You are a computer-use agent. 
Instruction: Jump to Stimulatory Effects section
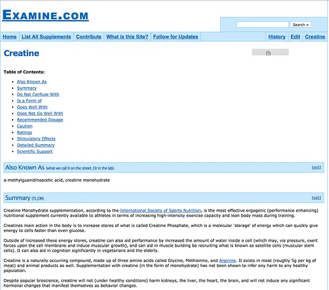coord(36,139)
